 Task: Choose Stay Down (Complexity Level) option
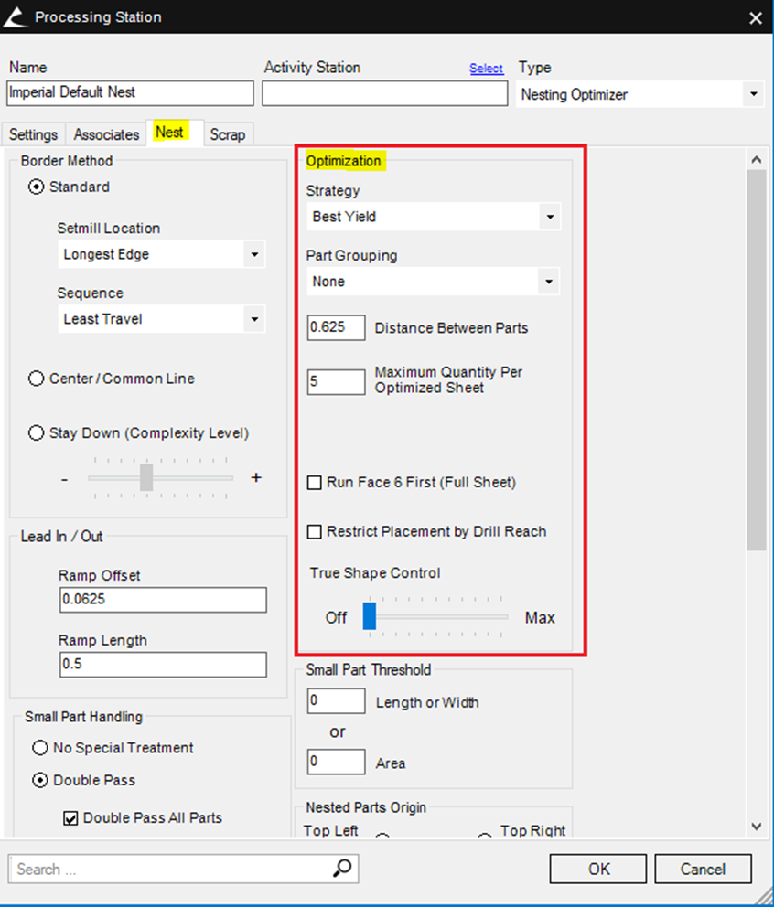37,433
